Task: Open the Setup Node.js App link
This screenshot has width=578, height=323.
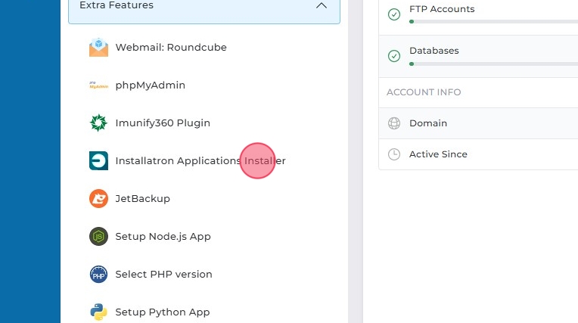Action: pos(163,236)
